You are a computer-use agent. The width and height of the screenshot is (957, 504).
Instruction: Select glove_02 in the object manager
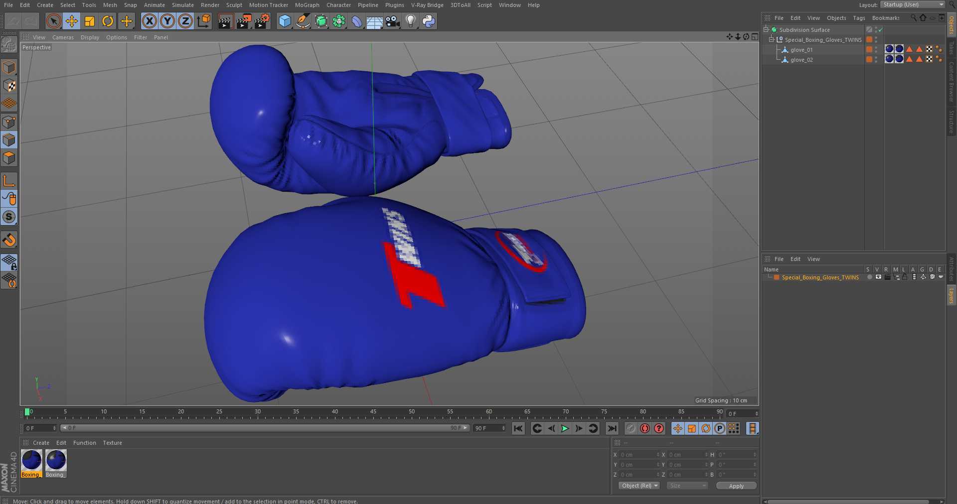[801, 60]
